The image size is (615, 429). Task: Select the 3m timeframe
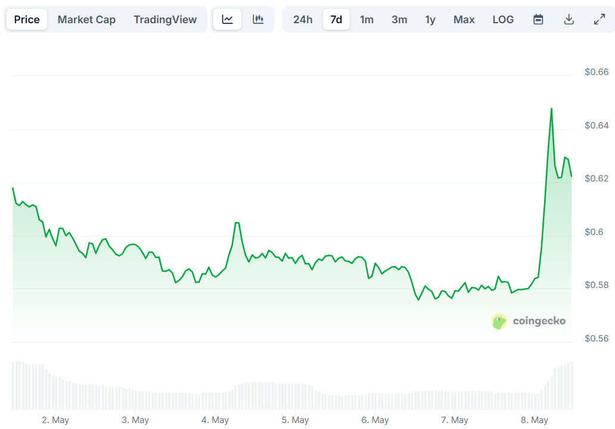pyautogui.click(x=399, y=19)
